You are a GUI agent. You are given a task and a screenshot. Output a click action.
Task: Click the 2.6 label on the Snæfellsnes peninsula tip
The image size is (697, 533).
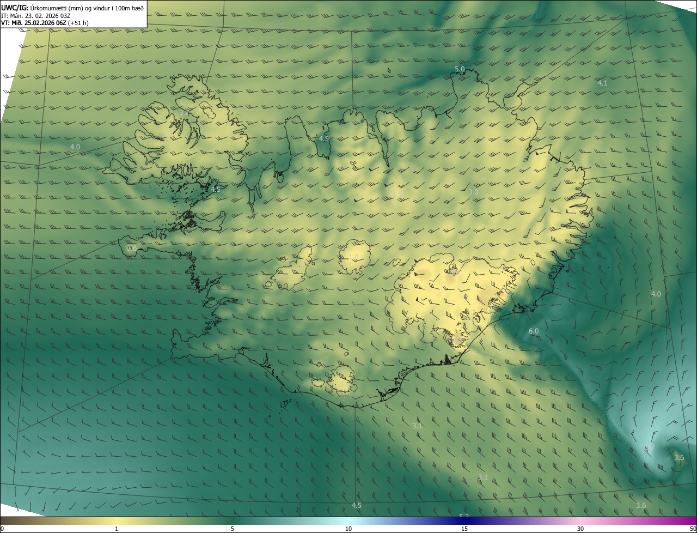[132, 249]
